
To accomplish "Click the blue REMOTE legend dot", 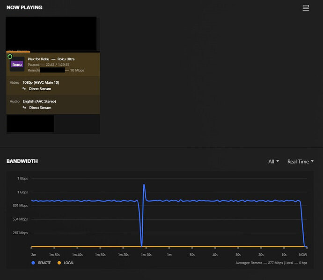I will pyautogui.click(x=33, y=263).
